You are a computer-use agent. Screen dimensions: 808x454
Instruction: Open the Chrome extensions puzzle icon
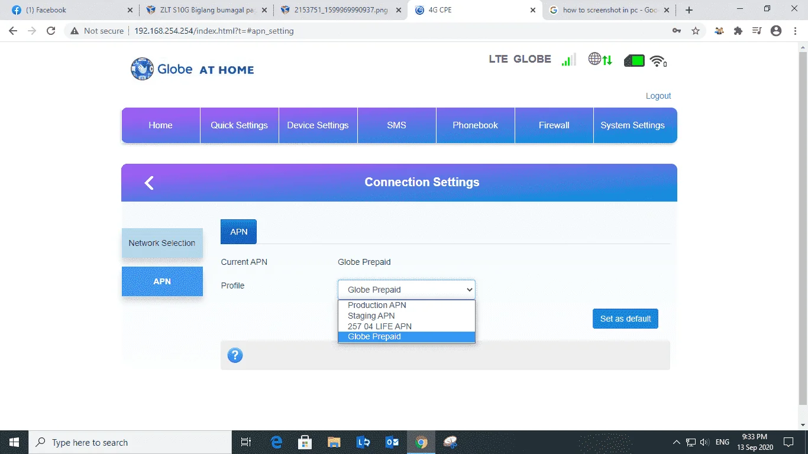[x=738, y=31]
